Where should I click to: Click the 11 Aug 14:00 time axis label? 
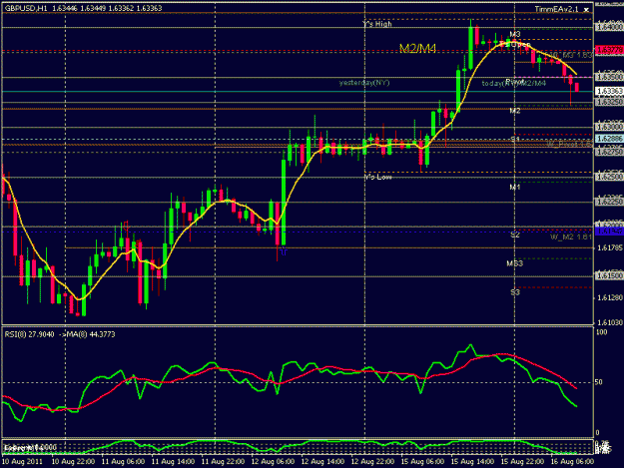click(x=173, y=462)
